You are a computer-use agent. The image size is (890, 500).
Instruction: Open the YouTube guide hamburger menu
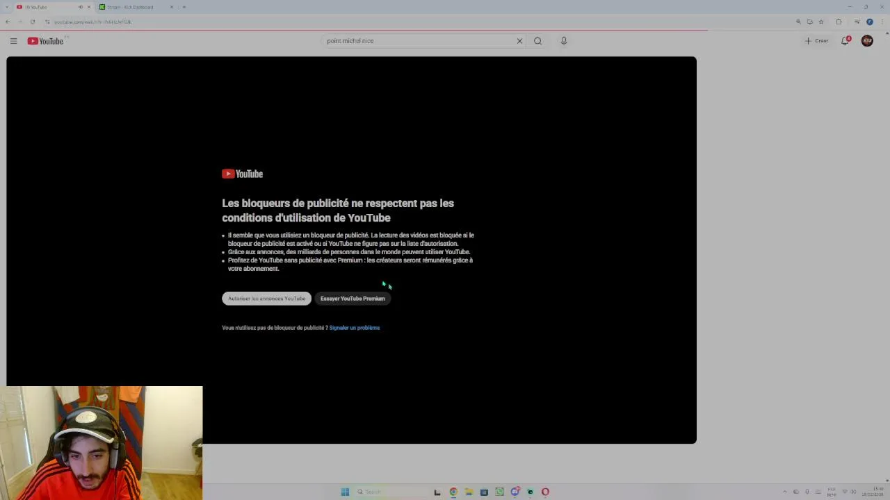point(13,41)
